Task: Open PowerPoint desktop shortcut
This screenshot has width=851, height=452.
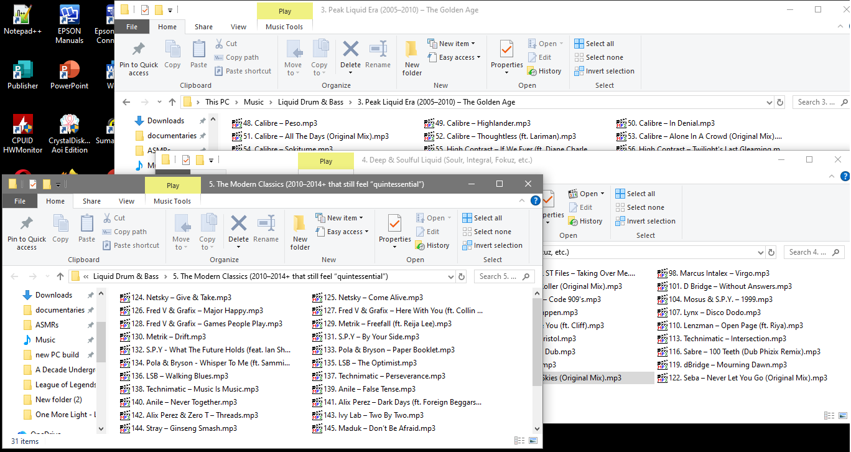Action: (70, 75)
